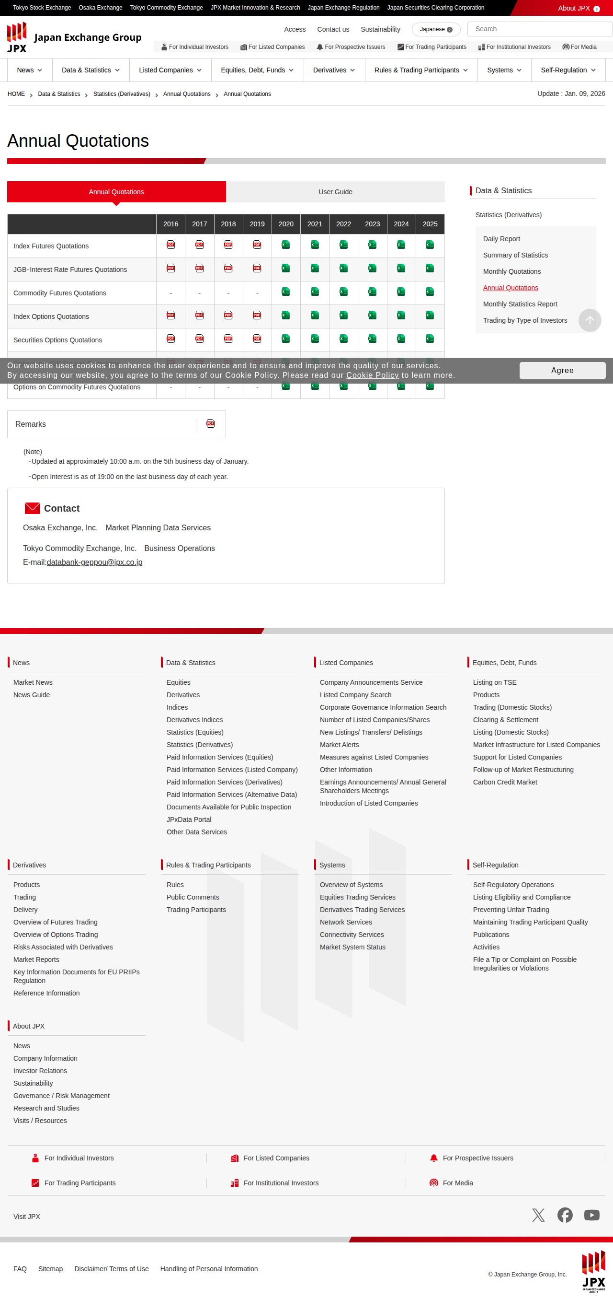Expand the News navigation menu
Image resolution: width=613 pixels, height=1299 pixels.
(x=30, y=70)
